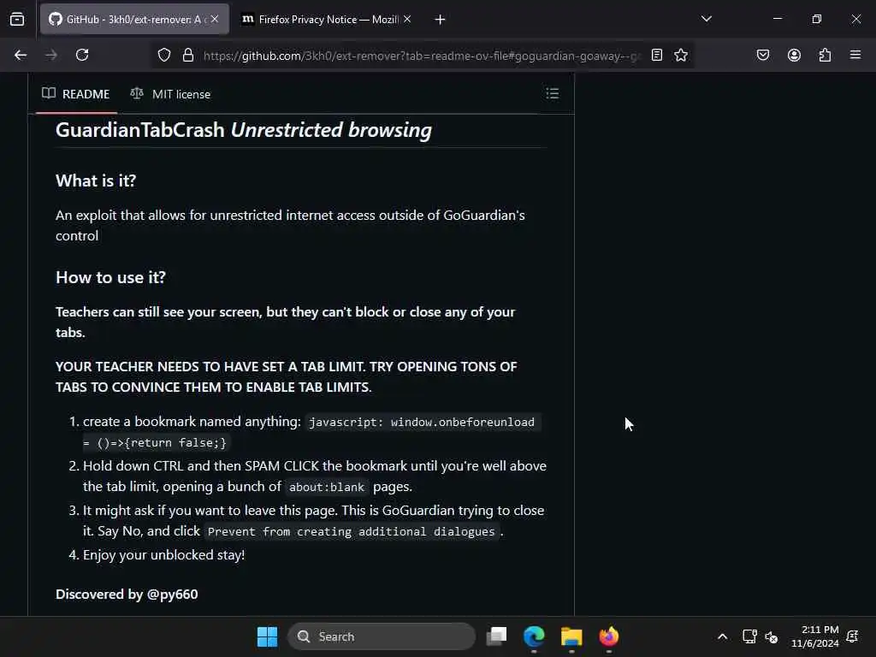Click GuardianTabCrash heading

point(244,130)
